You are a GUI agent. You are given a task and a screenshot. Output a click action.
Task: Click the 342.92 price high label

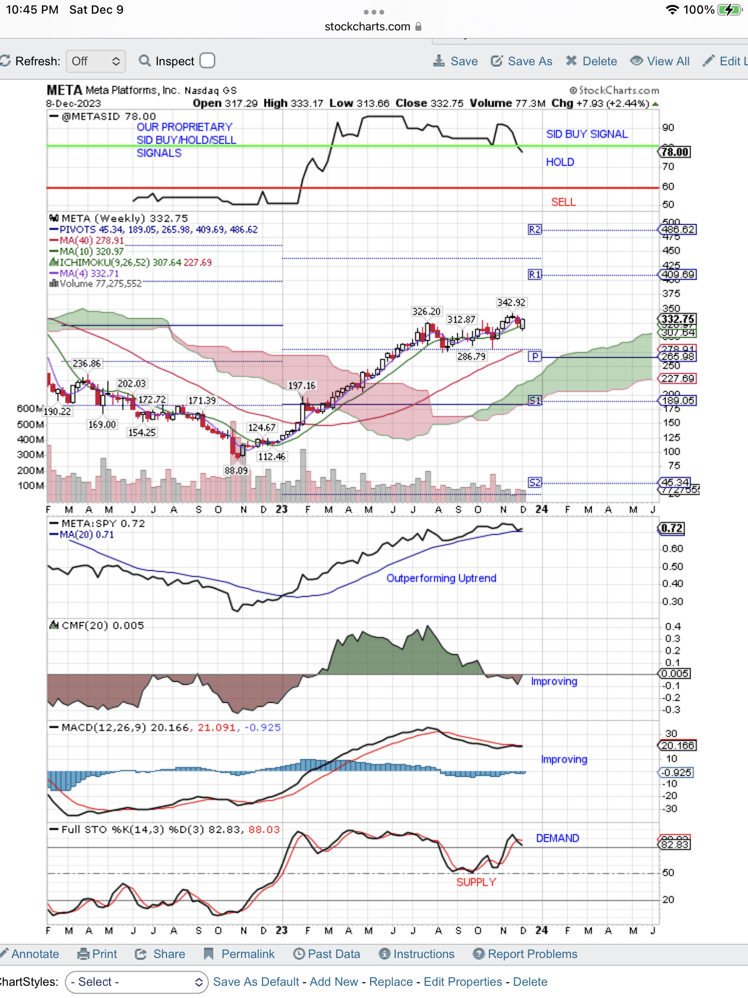(x=511, y=302)
